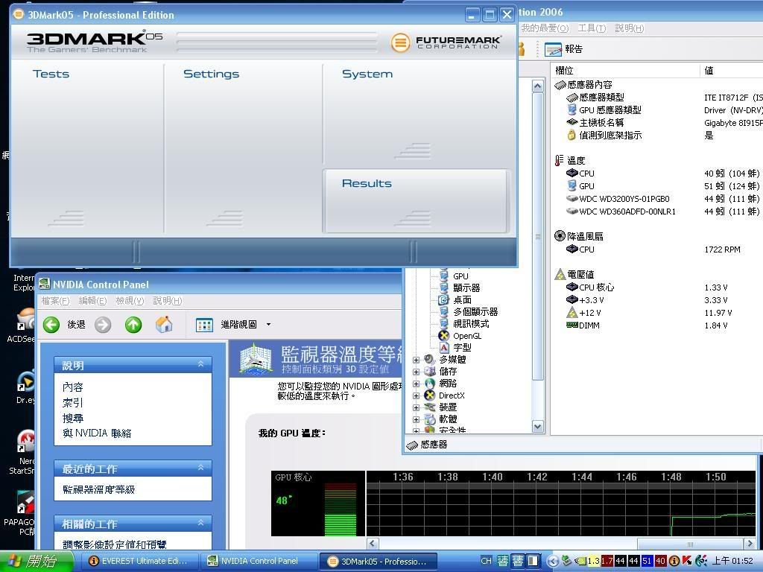Click the Futuremark orange logo icon

pyautogui.click(x=400, y=42)
